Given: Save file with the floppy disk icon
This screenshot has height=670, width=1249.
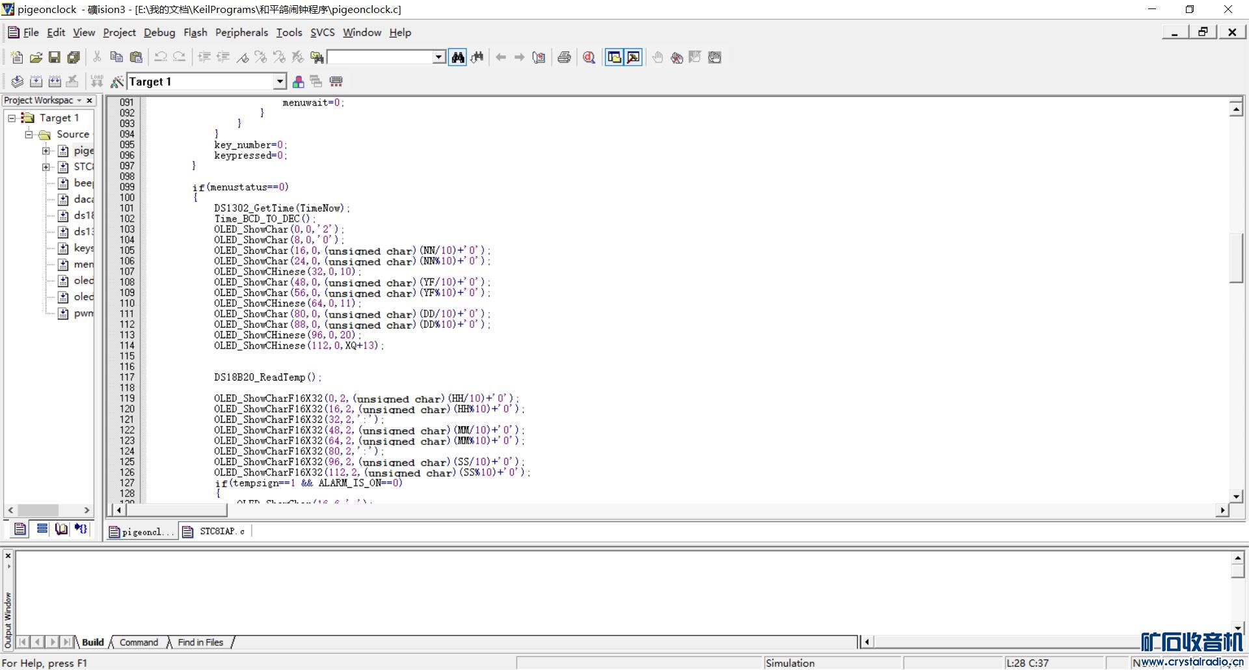Looking at the screenshot, I should [55, 57].
